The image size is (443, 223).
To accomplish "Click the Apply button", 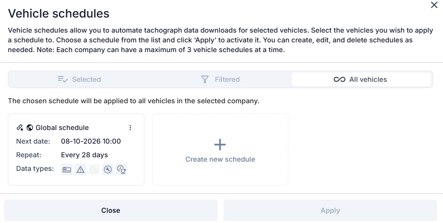I will (330, 210).
